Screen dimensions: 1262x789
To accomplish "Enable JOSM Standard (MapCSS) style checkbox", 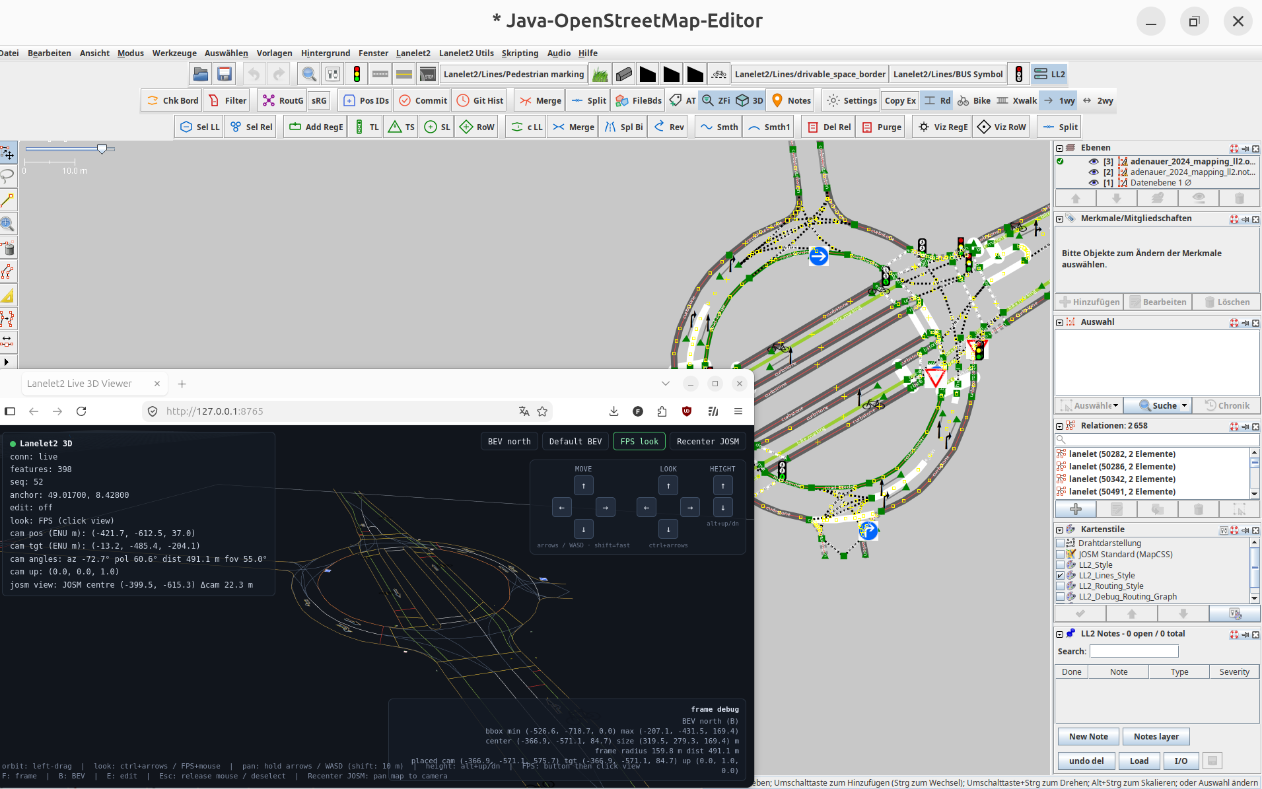I will [1060, 554].
